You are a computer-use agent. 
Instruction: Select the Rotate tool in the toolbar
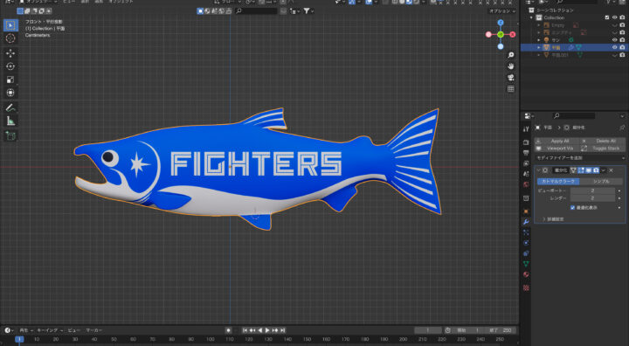coord(10,66)
